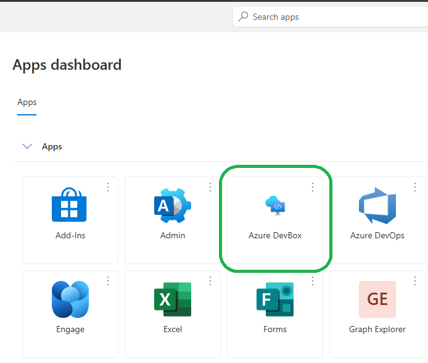Show more options on Engage tile

pos(108,281)
